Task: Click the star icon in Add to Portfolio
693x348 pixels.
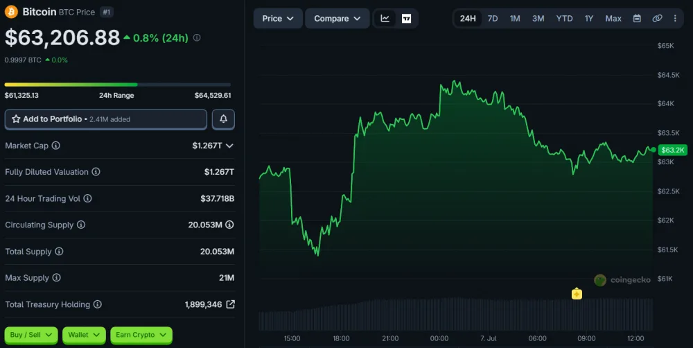Action: (x=16, y=119)
